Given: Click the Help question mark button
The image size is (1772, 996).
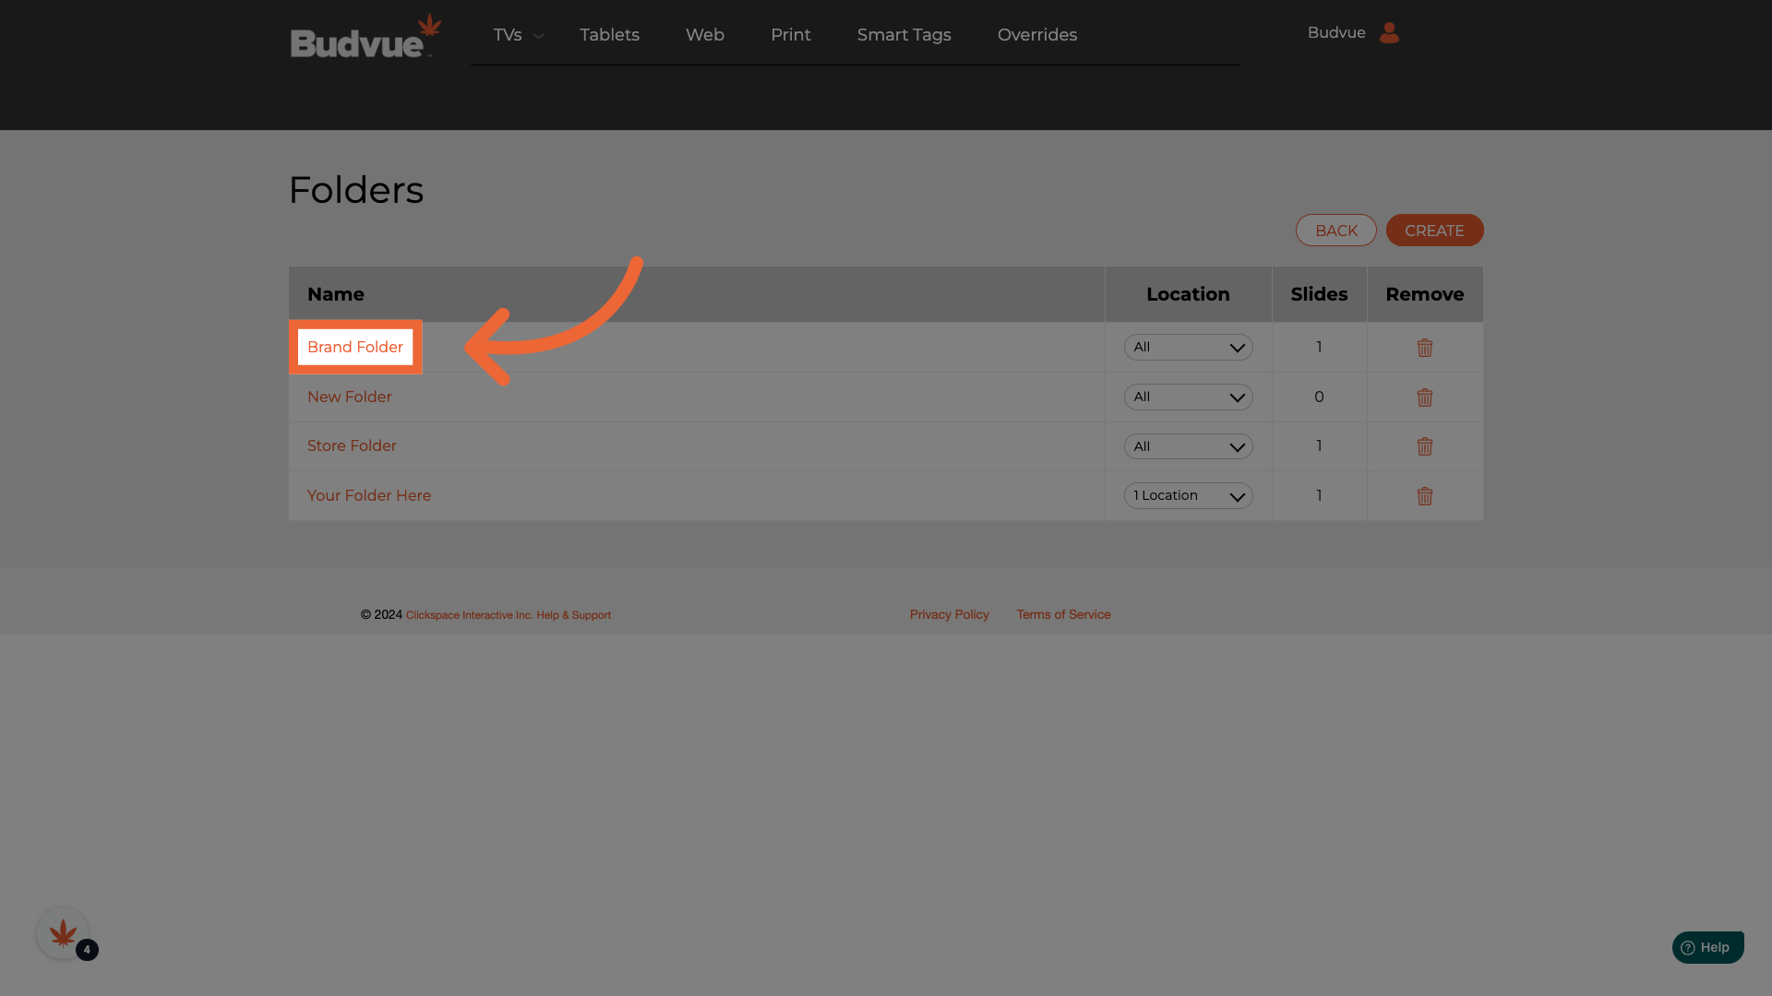Looking at the screenshot, I should pos(1707,947).
